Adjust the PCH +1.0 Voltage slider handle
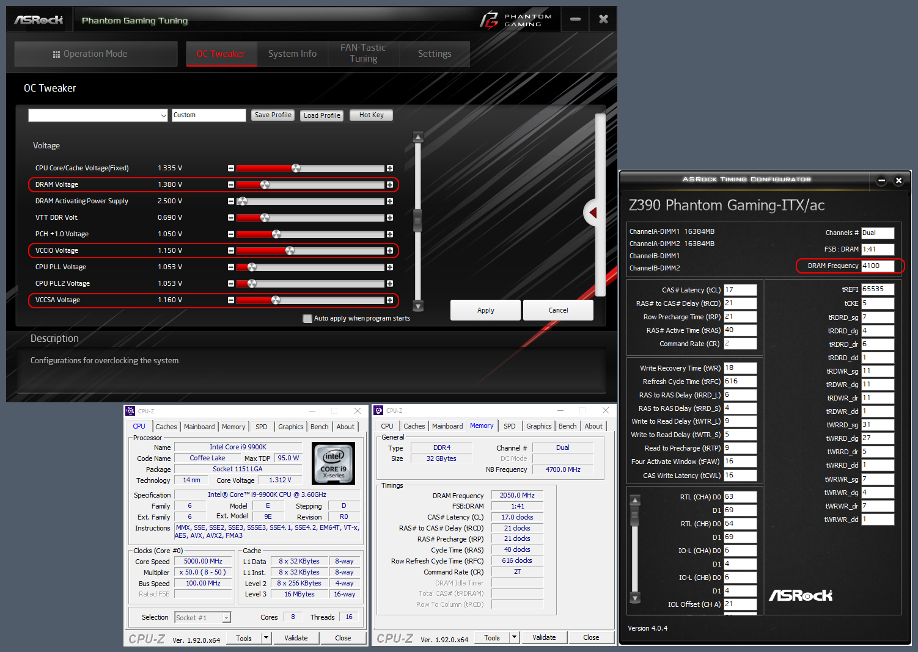This screenshot has width=918, height=652. 276,234
